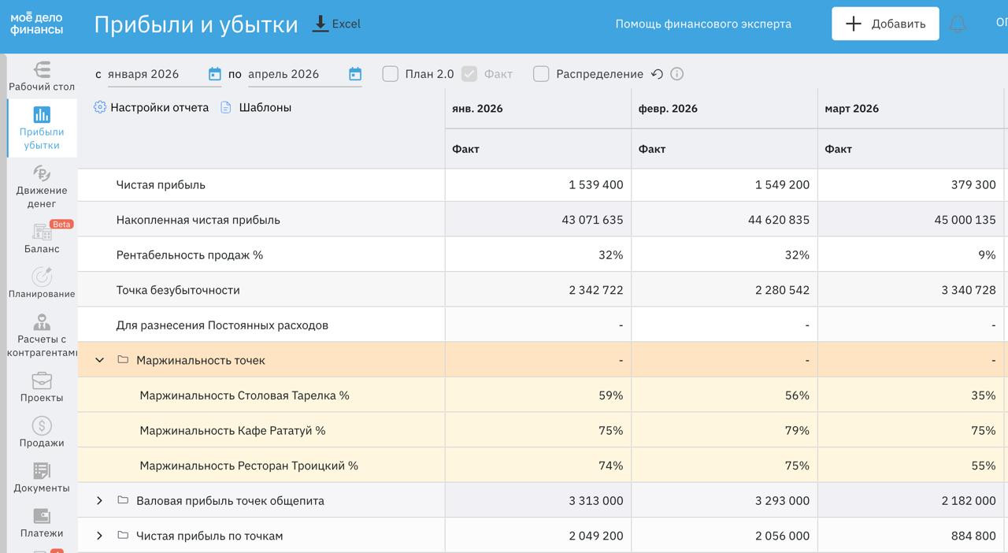Image resolution: width=1008 pixels, height=553 pixels.
Task: Reset distribution with the undo arrow icon
Action: [657, 74]
